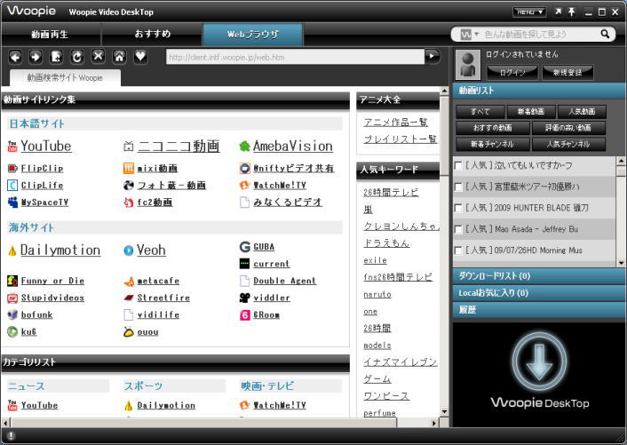The image size is (627, 445).
Task: Go forward with the forward arrow icon
Action: pos(36,57)
